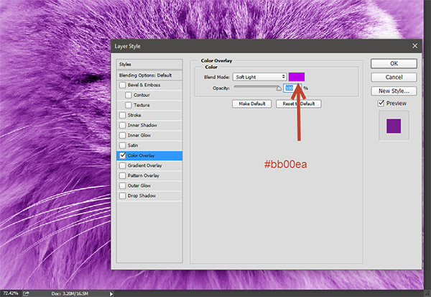
Task: Click the New Style... button
Action: pos(394,91)
